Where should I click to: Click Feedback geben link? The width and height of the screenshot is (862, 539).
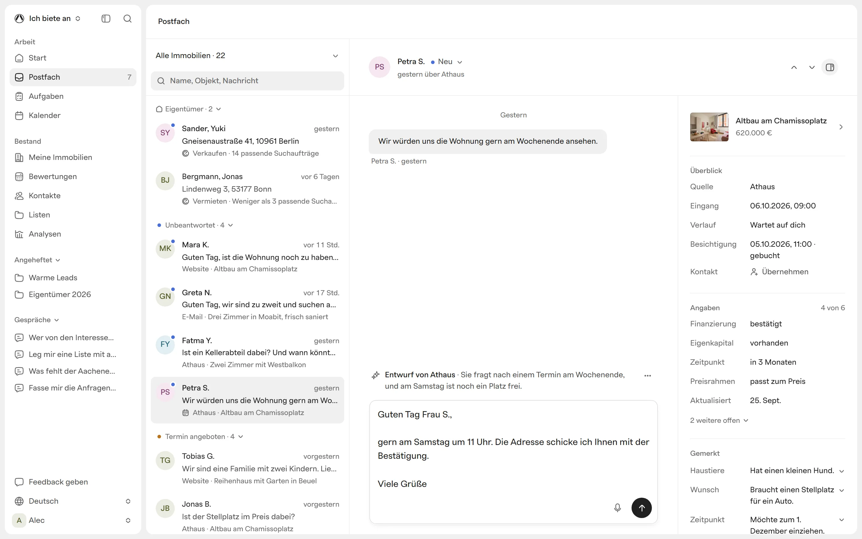(73, 482)
